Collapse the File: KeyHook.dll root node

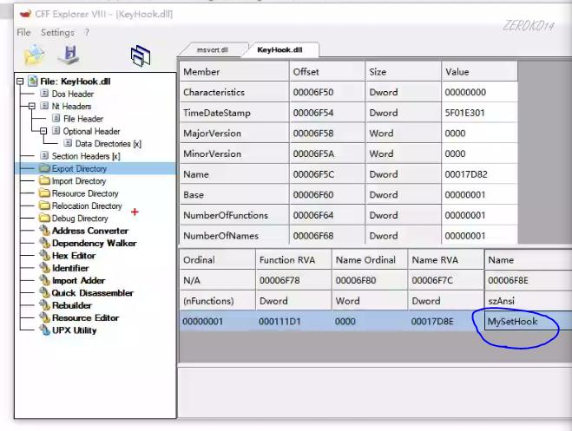(20, 82)
